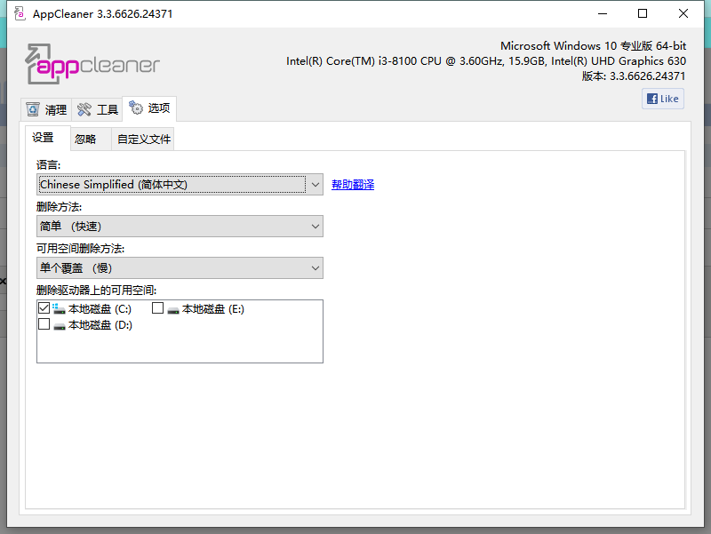Click the 删除驱动器上的可用空间: label
The image size is (711, 534).
96,291
